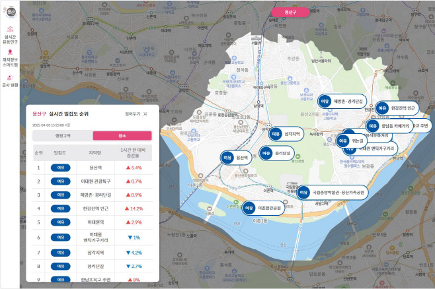
Task: Click the ▼1% change value
Action: point(134,238)
